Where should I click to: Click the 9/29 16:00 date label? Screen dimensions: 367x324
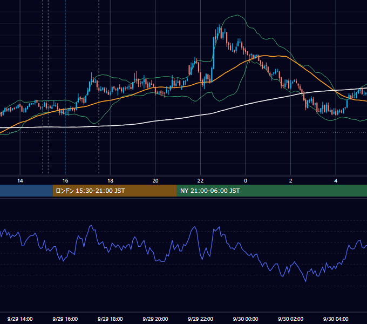65,319
